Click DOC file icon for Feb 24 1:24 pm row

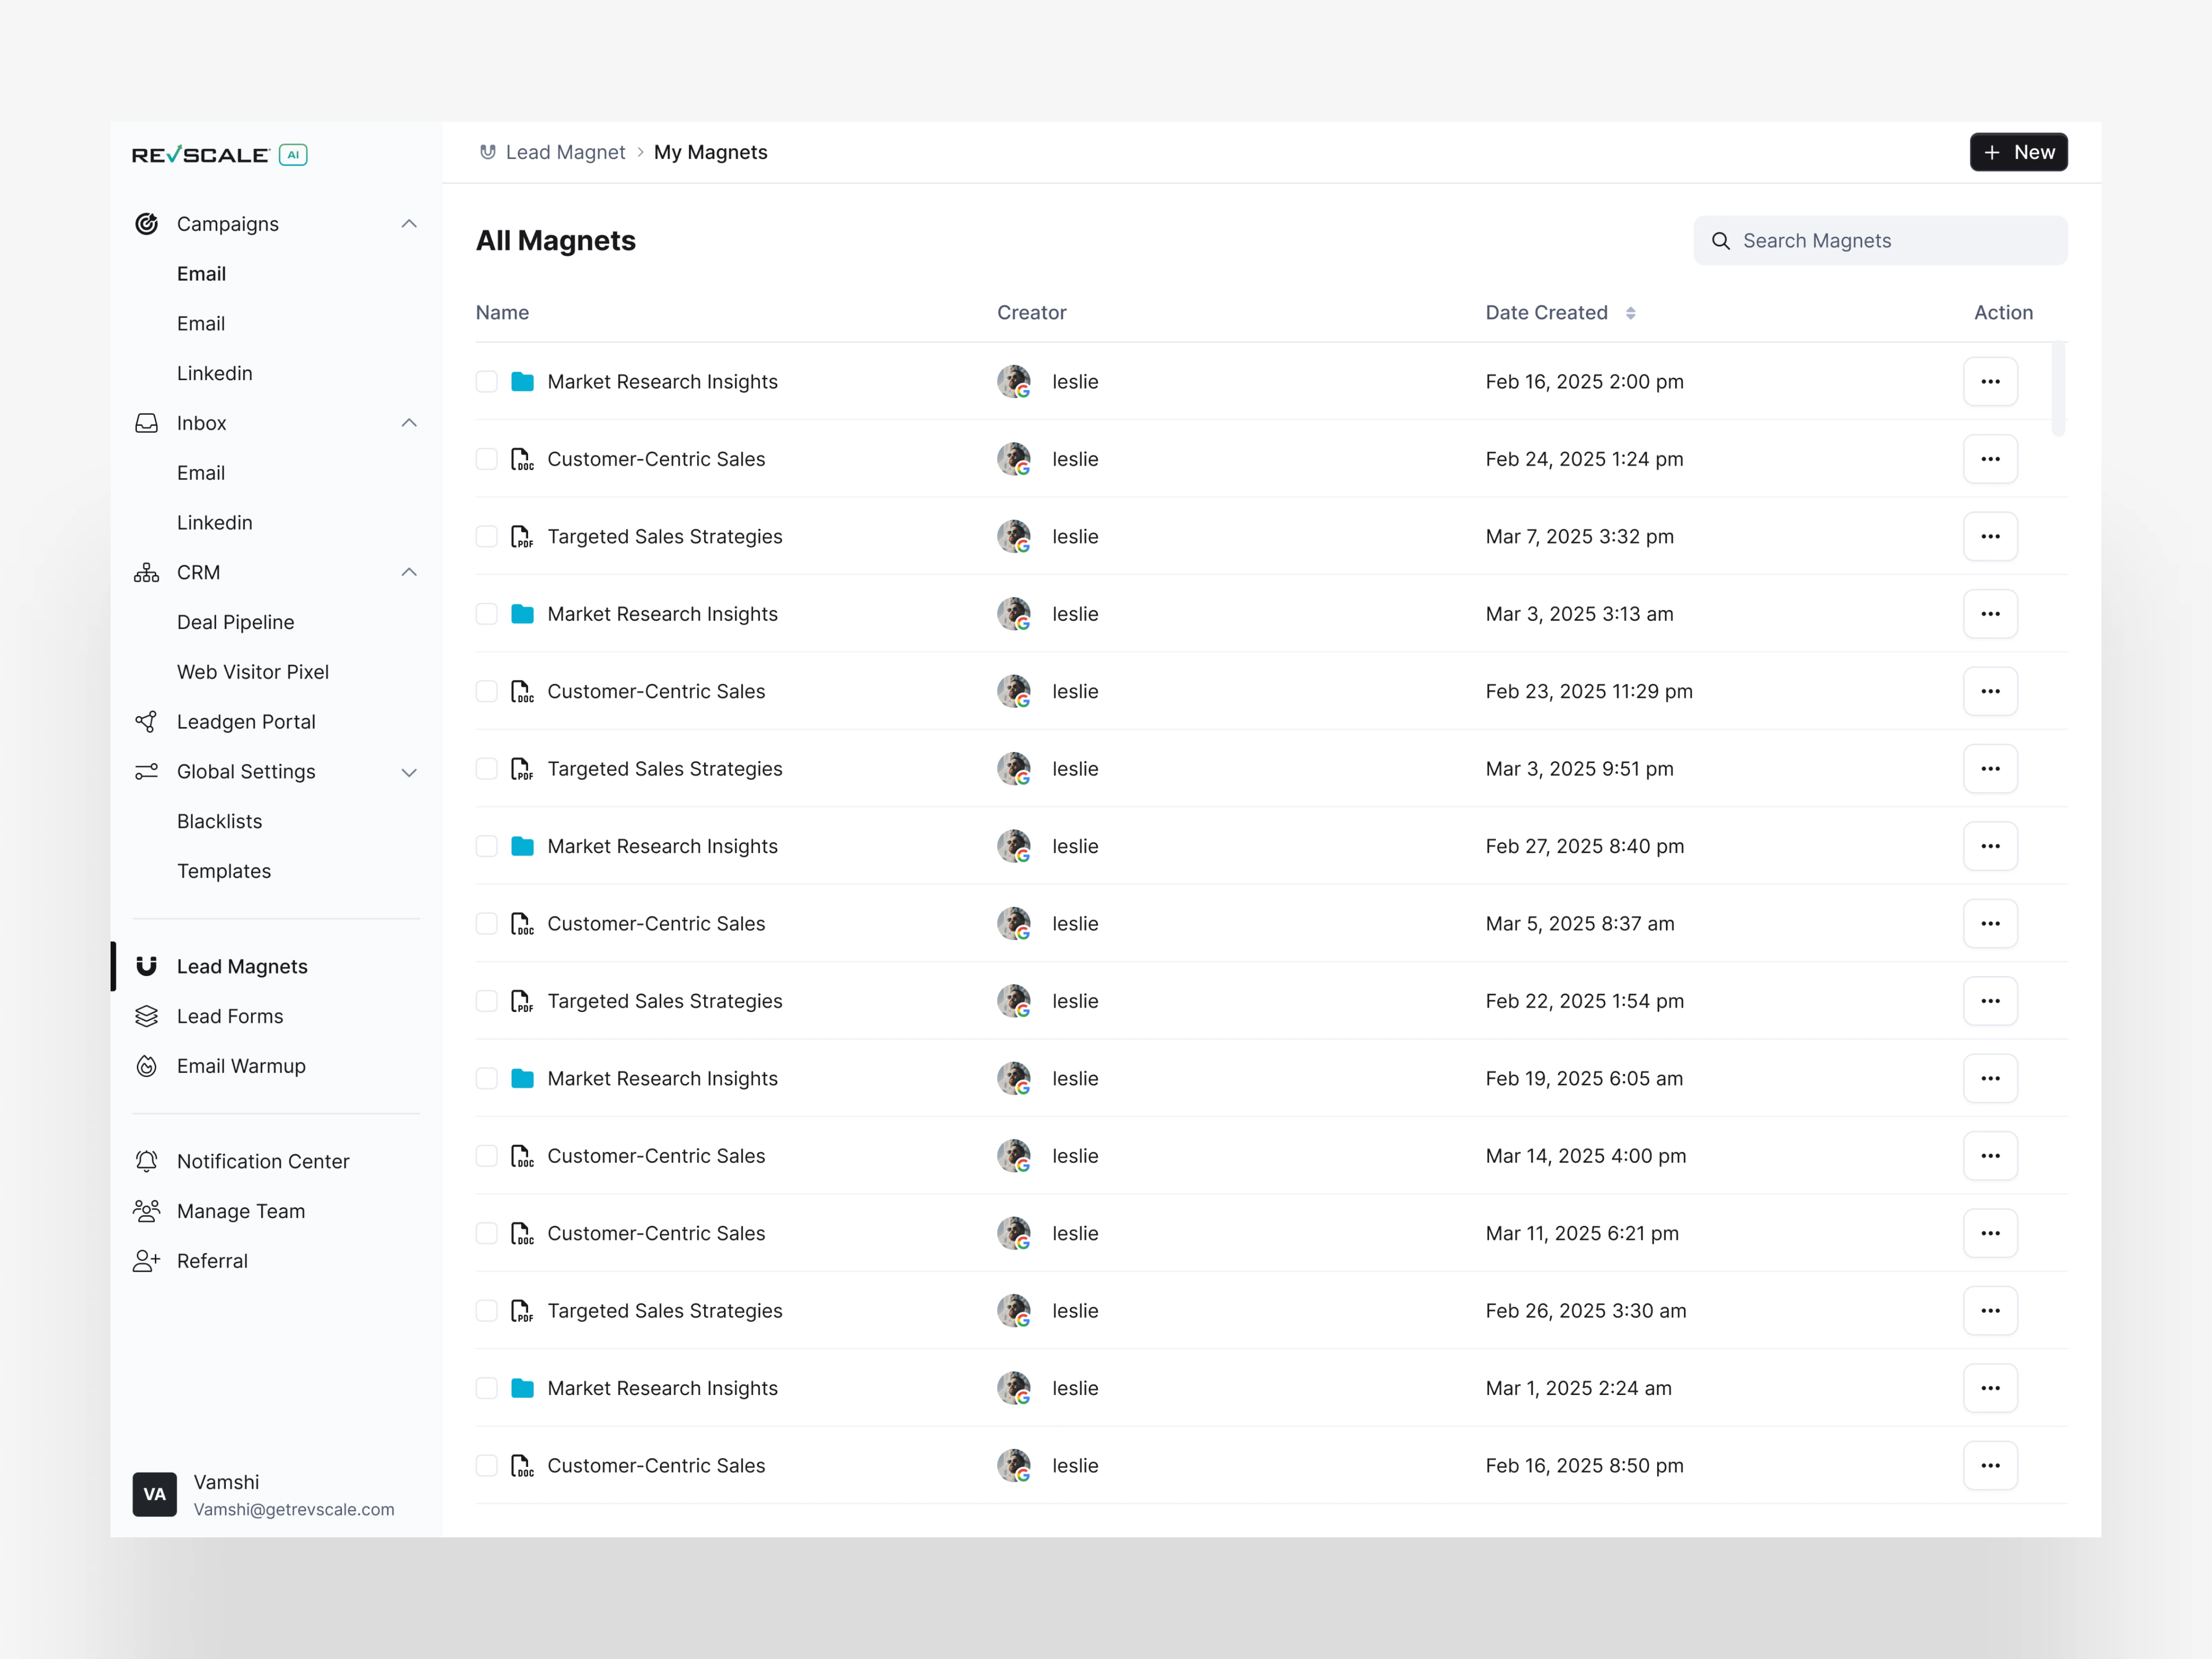[x=522, y=459]
